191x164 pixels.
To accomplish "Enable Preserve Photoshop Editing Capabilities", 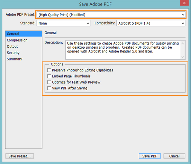I will [49, 70].
